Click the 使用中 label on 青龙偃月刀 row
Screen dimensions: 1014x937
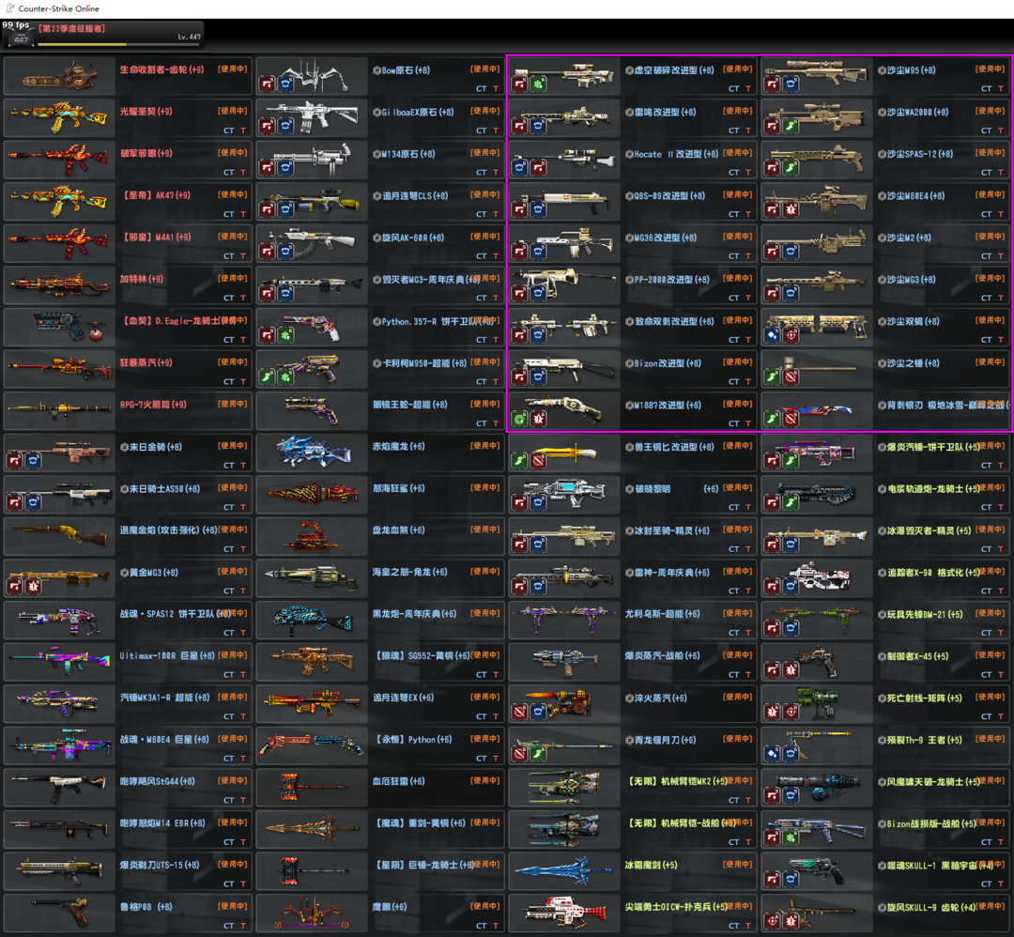click(x=737, y=739)
